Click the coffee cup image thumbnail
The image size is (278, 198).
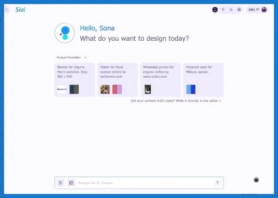click(148, 89)
